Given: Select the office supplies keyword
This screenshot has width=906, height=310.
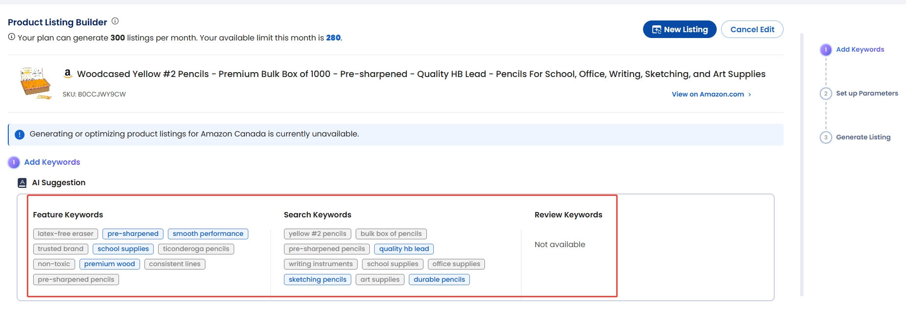Looking at the screenshot, I should coord(456,264).
